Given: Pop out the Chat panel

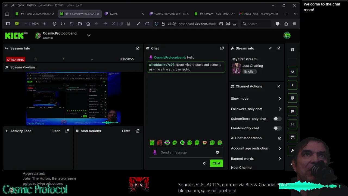Looking at the screenshot, I should (222, 48).
